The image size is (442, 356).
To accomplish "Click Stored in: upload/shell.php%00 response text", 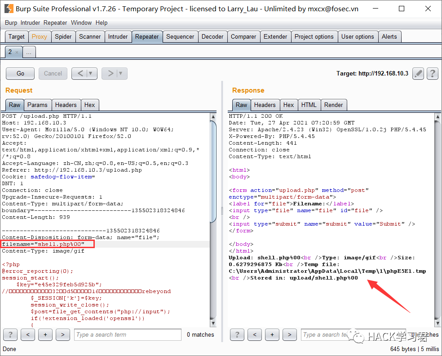I will (304, 278).
